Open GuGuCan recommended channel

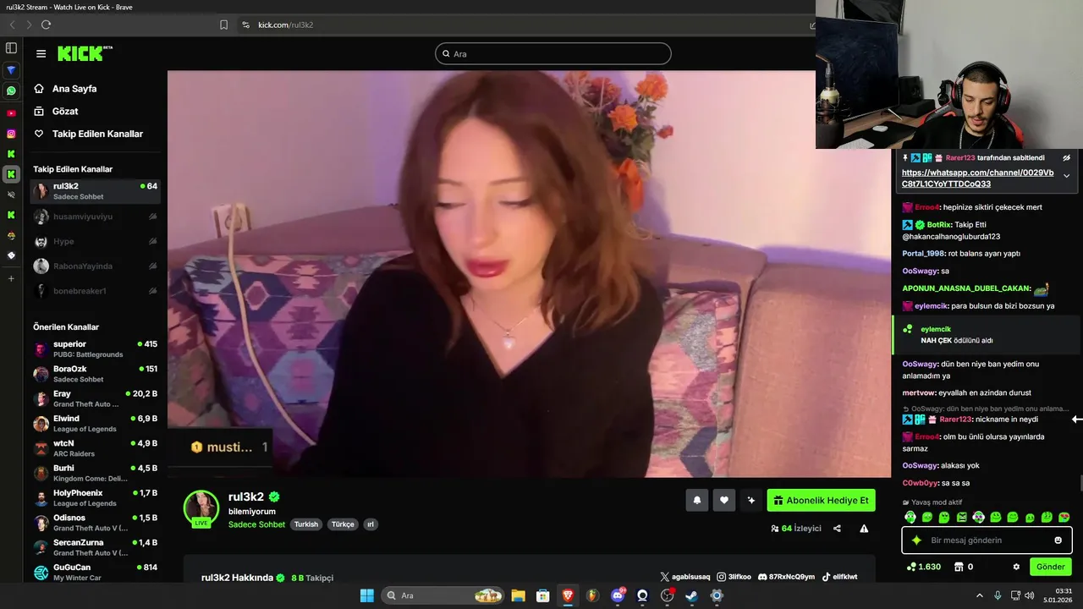(x=95, y=572)
